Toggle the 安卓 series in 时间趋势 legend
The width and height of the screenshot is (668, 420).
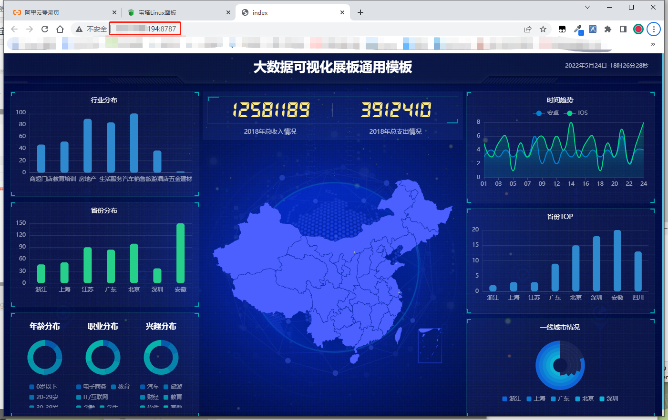click(x=545, y=113)
